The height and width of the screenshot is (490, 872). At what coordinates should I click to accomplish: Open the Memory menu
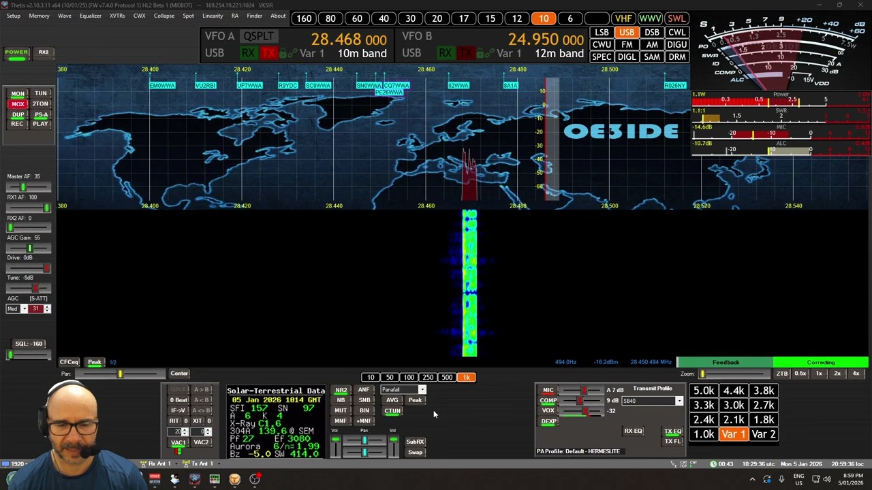(39, 16)
